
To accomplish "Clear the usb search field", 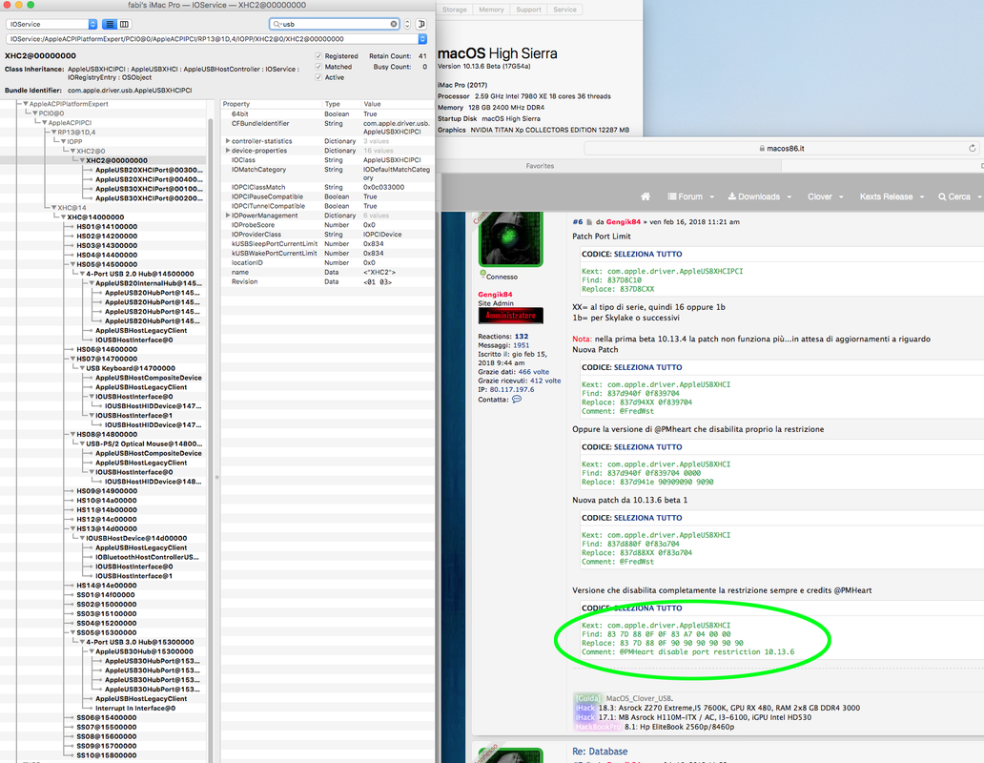I will pyautogui.click(x=394, y=24).
